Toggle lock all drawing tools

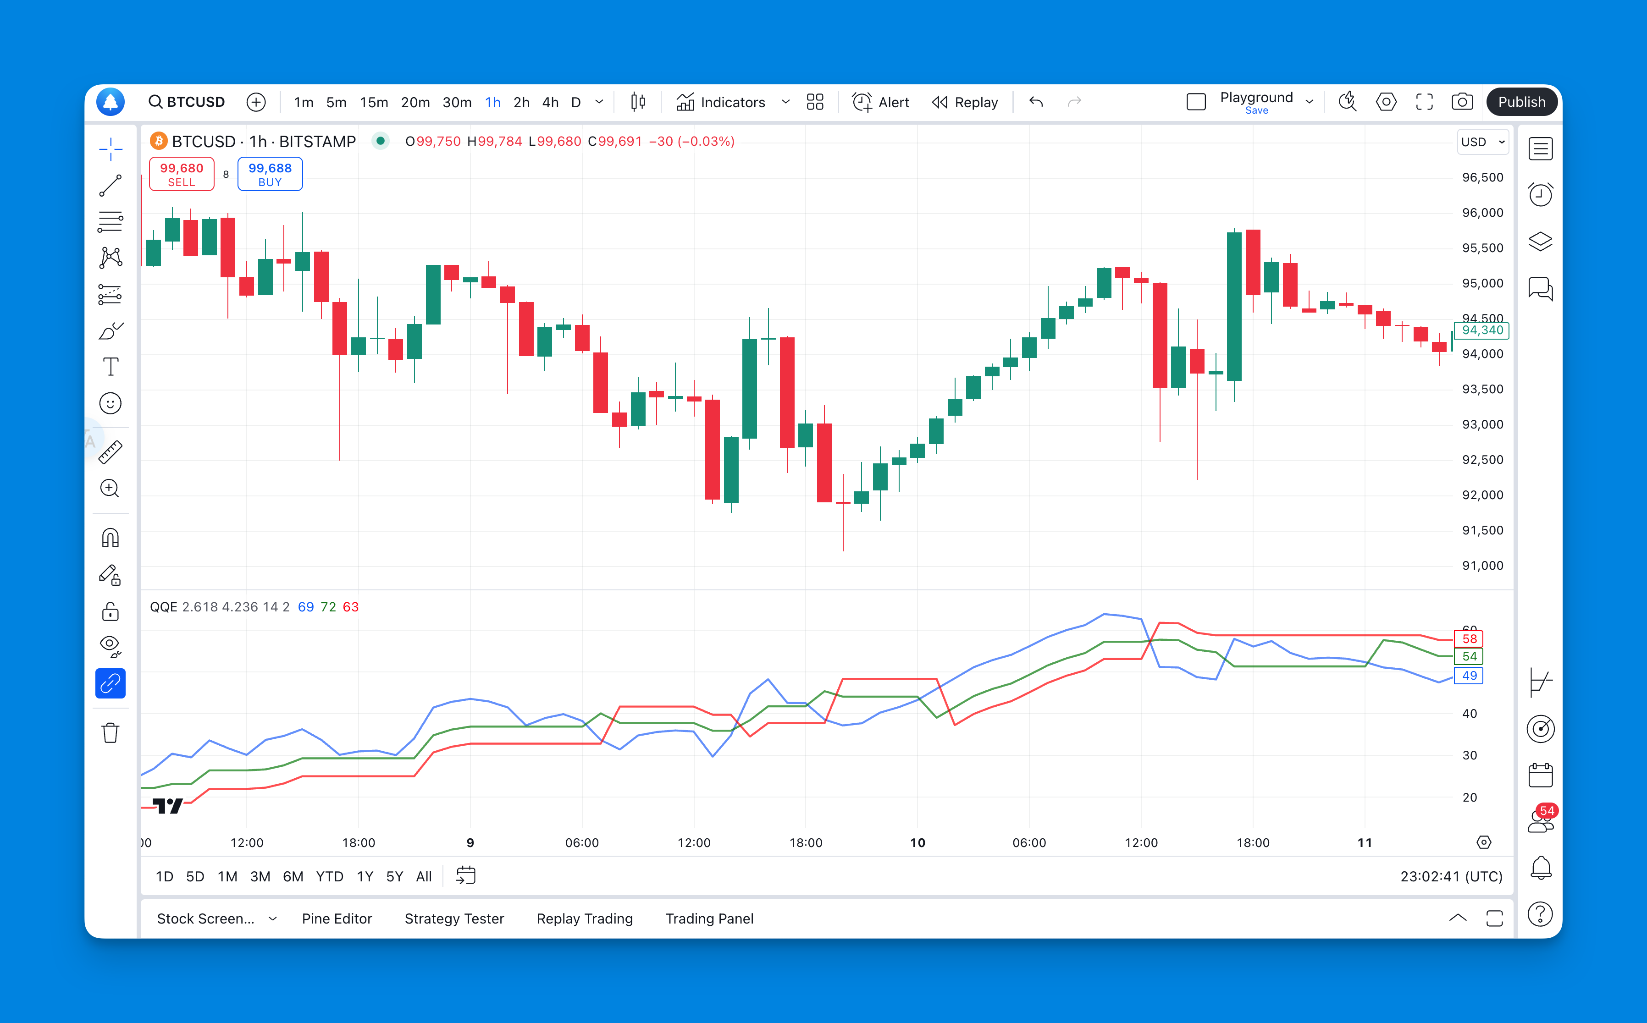click(111, 611)
